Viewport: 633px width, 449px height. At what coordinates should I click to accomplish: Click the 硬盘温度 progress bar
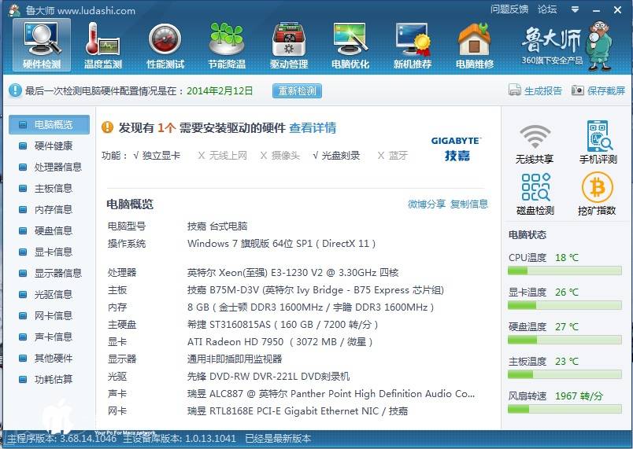(x=565, y=340)
